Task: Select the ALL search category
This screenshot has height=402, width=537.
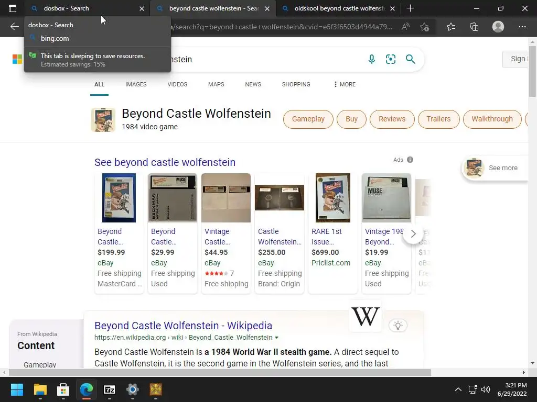Action: tap(99, 84)
